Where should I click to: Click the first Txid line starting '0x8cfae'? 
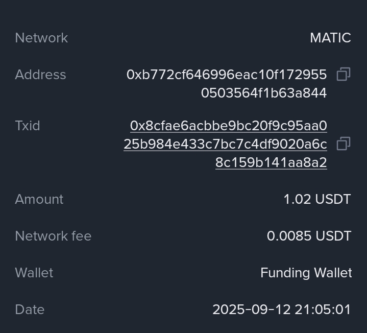click(228, 126)
